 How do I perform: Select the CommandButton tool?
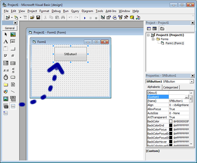coord(13,48)
